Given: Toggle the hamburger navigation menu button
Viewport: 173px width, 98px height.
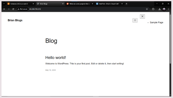Looking at the screenshot, I should [135, 20].
